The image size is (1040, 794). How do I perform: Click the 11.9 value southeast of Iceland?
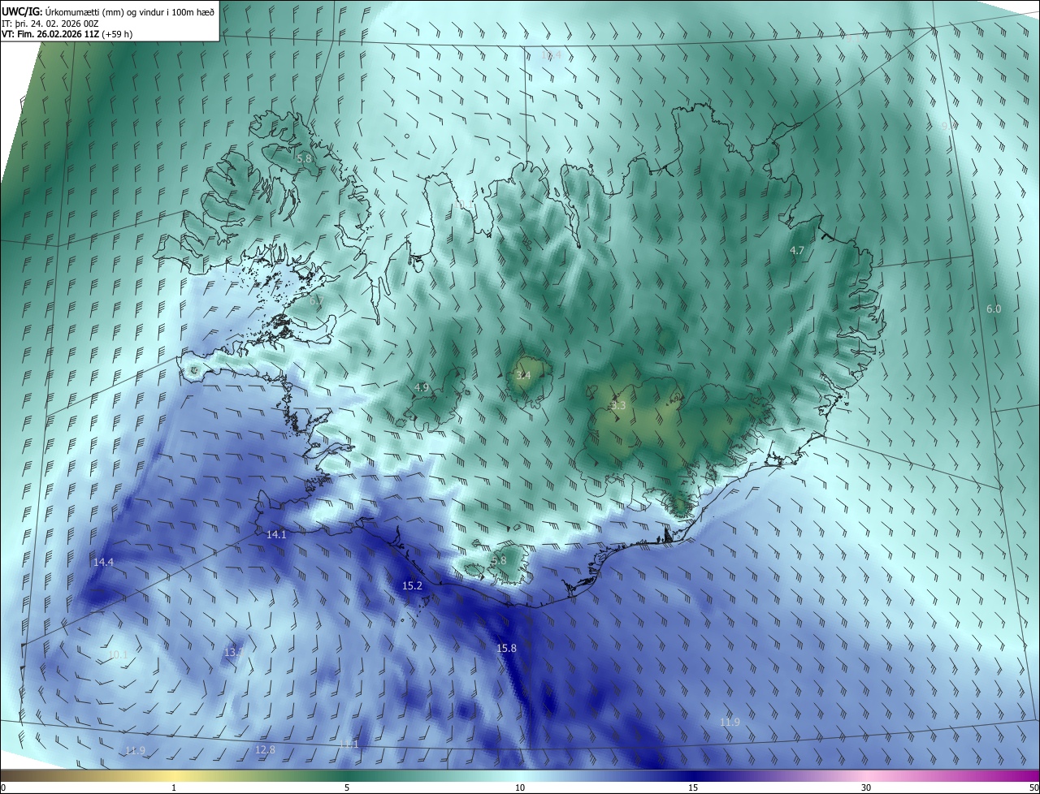click(x=730, y=723)
